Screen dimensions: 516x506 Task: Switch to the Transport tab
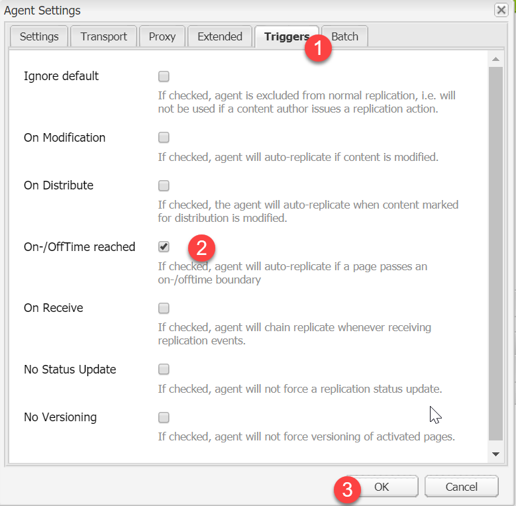(103, 37)
